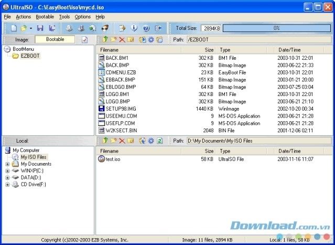Click the Up folder icon in local toolbar

point(105,141)
